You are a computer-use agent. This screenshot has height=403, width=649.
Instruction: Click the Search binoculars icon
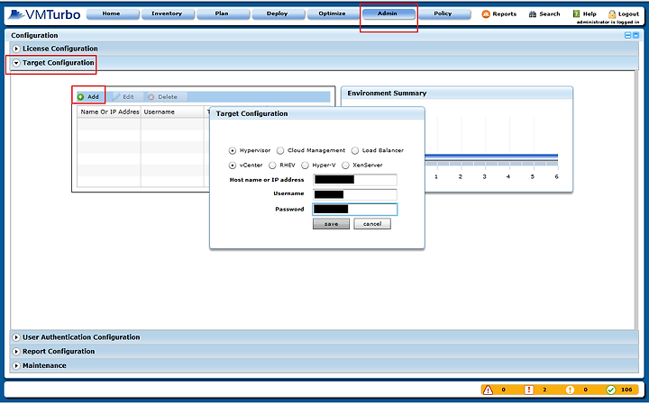(533, 14)
